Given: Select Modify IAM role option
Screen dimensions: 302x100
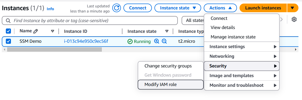Looking at the screenshot, I should coord(171,84).
